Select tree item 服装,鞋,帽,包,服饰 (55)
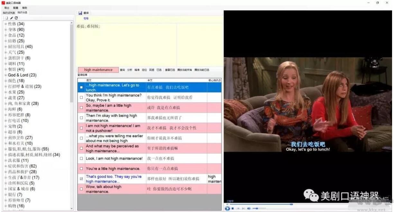Image resolution: width=394 pixels, height=212 pixels. [29, 149]
